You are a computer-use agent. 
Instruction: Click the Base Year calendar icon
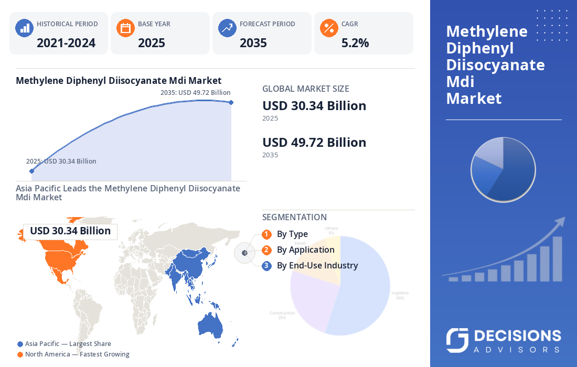click(125, 28)
